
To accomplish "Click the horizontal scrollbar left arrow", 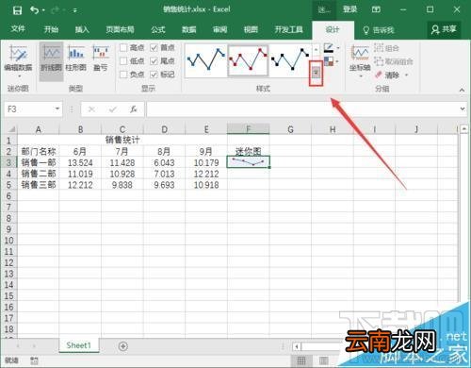I will point(297,347).
